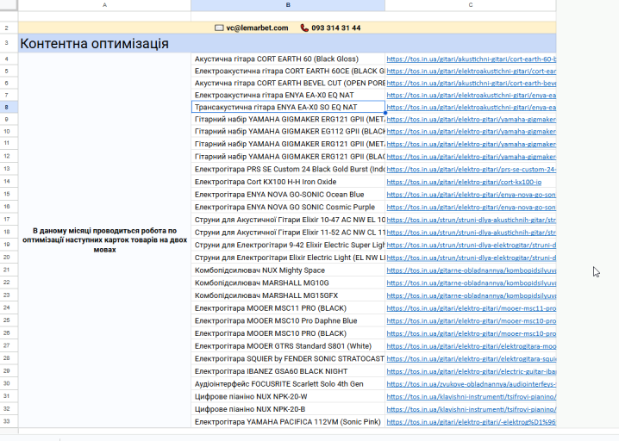This screenshot has height=441, width=619.
Task: Select the row 21 header
Action: point(9,270)
